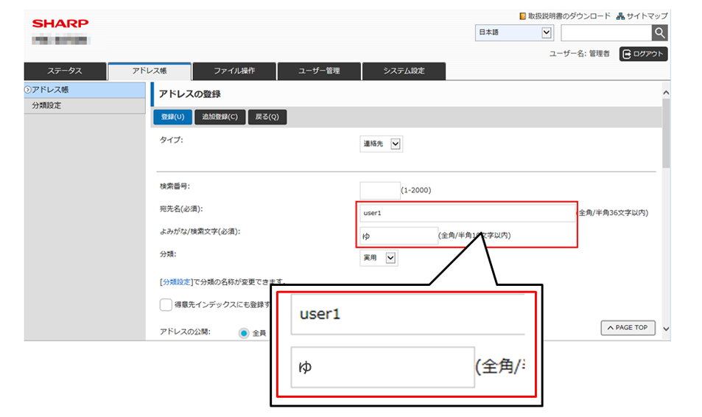The height and width of the screenshot is (417, 702).
Task: Click the scroll-up arrow of content scrollbar
Action: point(666,93)
